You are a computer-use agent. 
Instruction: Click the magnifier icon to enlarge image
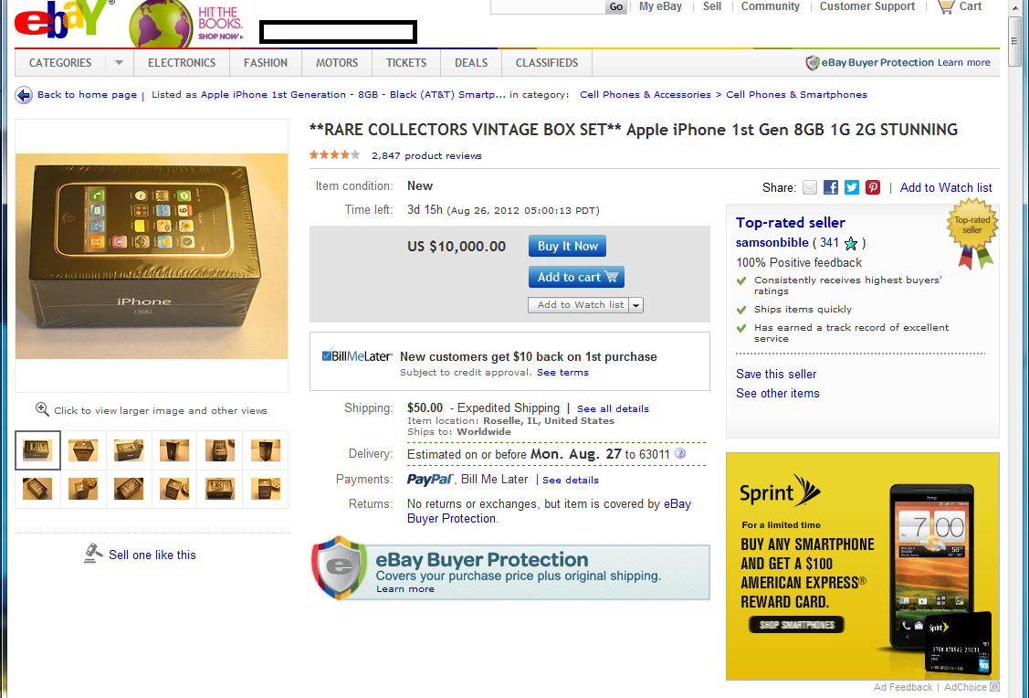[x=42, y=409]
